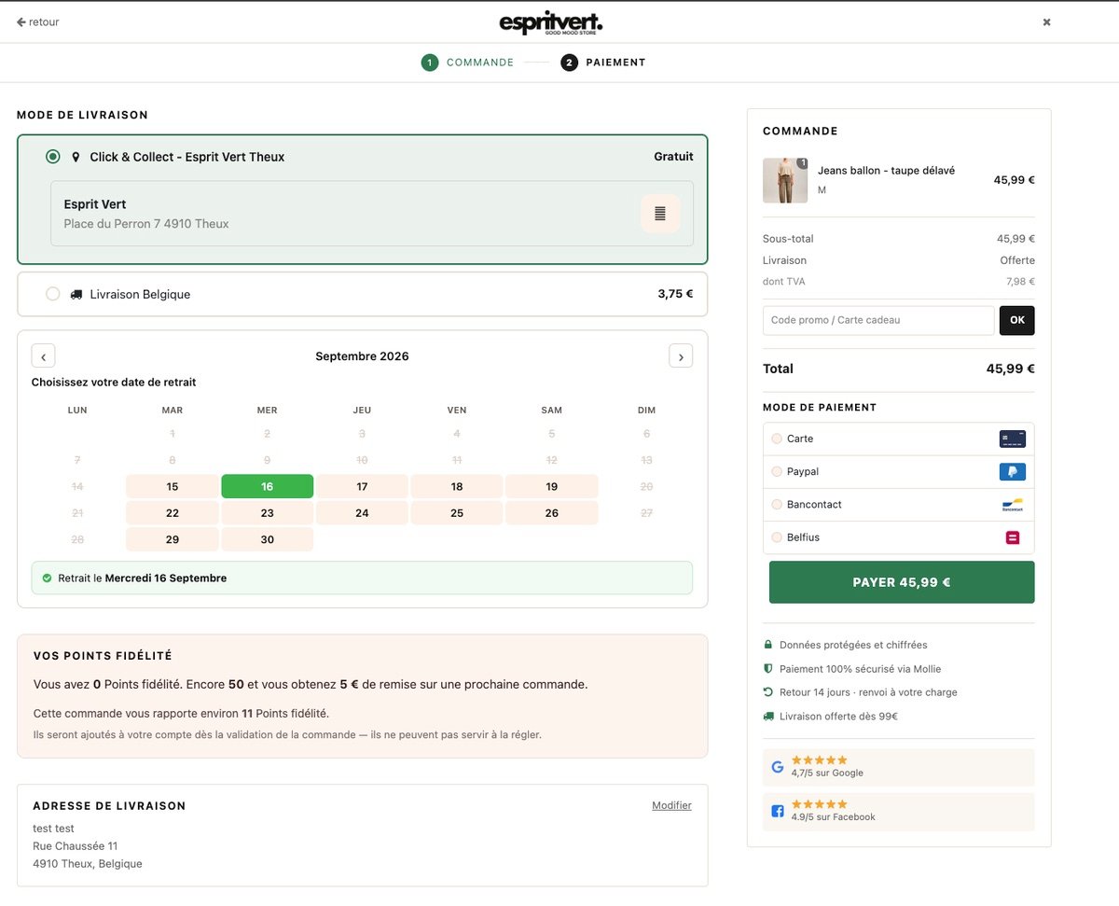Click the Belfius logo icon
1119x906 pixels.
1012,537
